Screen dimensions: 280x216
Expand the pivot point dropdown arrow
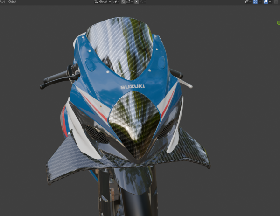(x=118, y=2)
